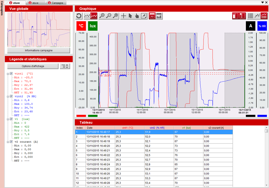
Task: Click the Informations campagne button
Action: click(x=39, y=50)
